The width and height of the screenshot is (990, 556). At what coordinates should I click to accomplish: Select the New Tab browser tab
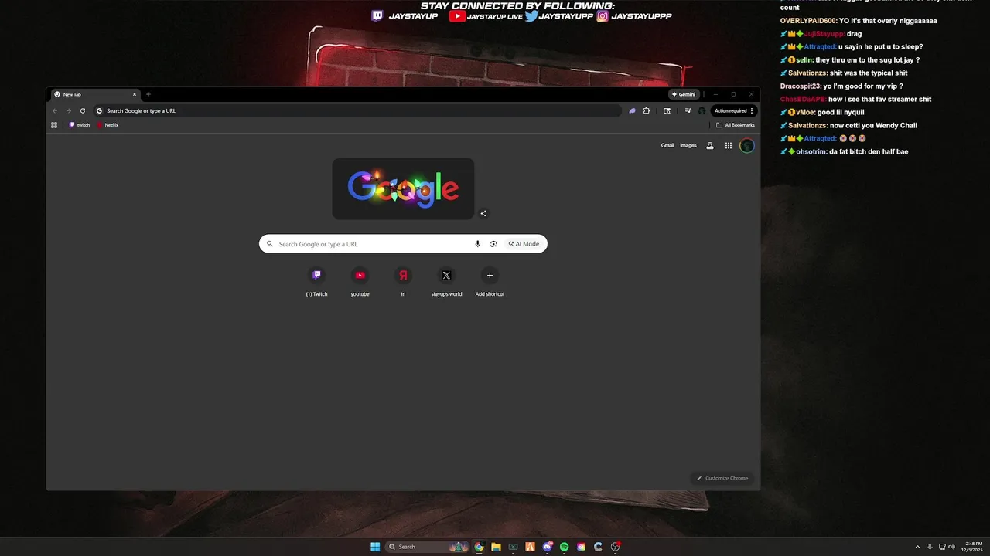click(94, 94)
